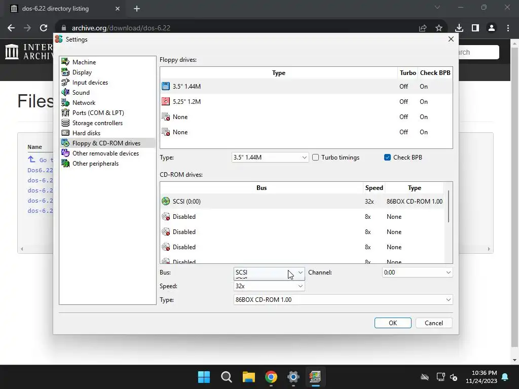The image size is (519, 389).
Task: Open new browser tab
Action: [137, 9]
